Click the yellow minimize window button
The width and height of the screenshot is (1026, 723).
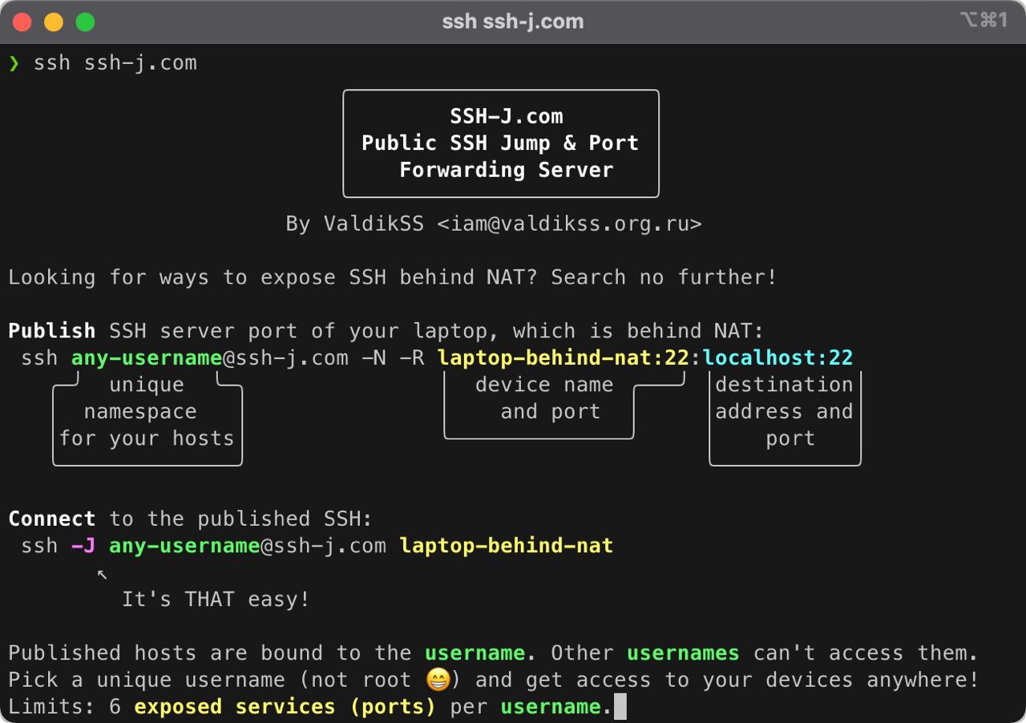(x=54, y=22)
